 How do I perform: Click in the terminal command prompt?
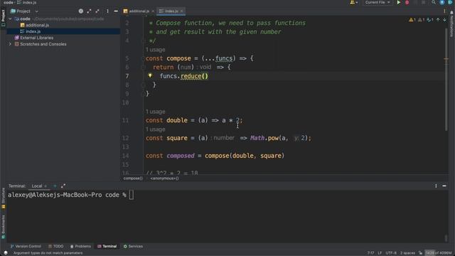point(132,195)
